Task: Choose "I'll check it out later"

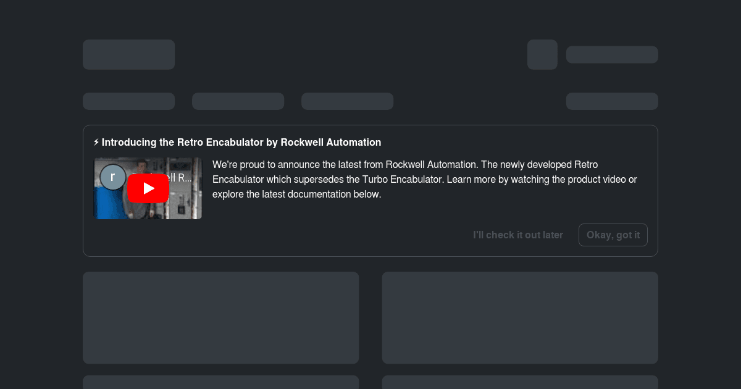Action: (x=518, y=235)
